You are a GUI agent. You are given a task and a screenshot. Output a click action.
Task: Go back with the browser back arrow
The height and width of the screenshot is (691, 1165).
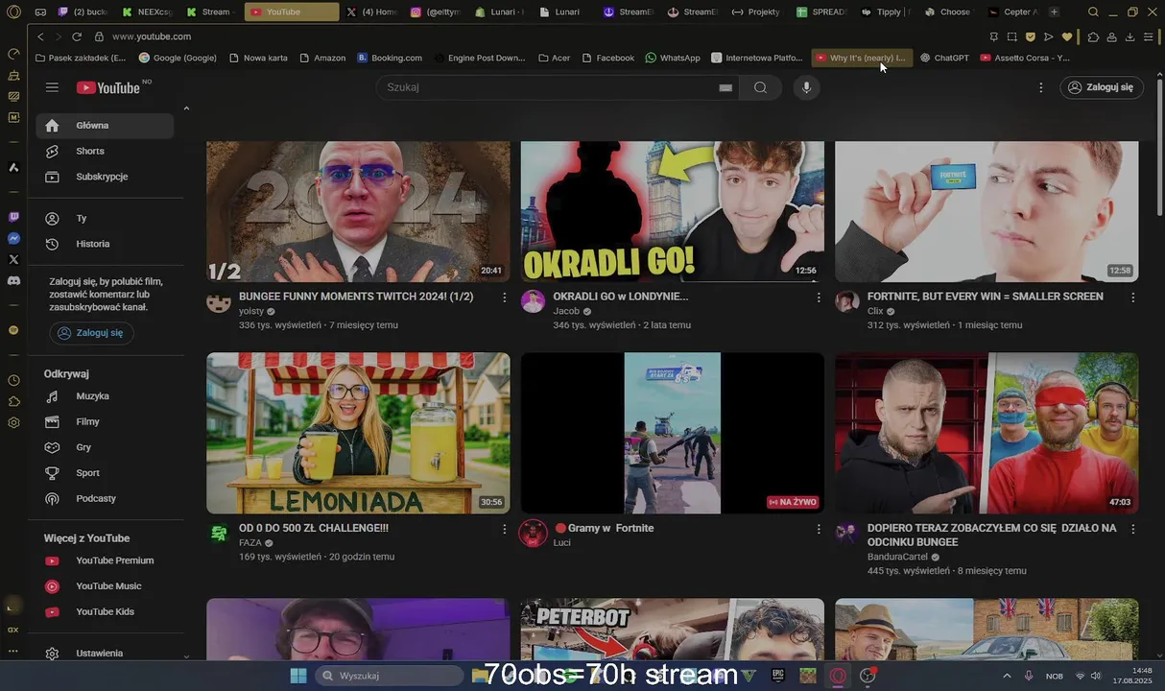pyautogui.click(x=40, y=36)
